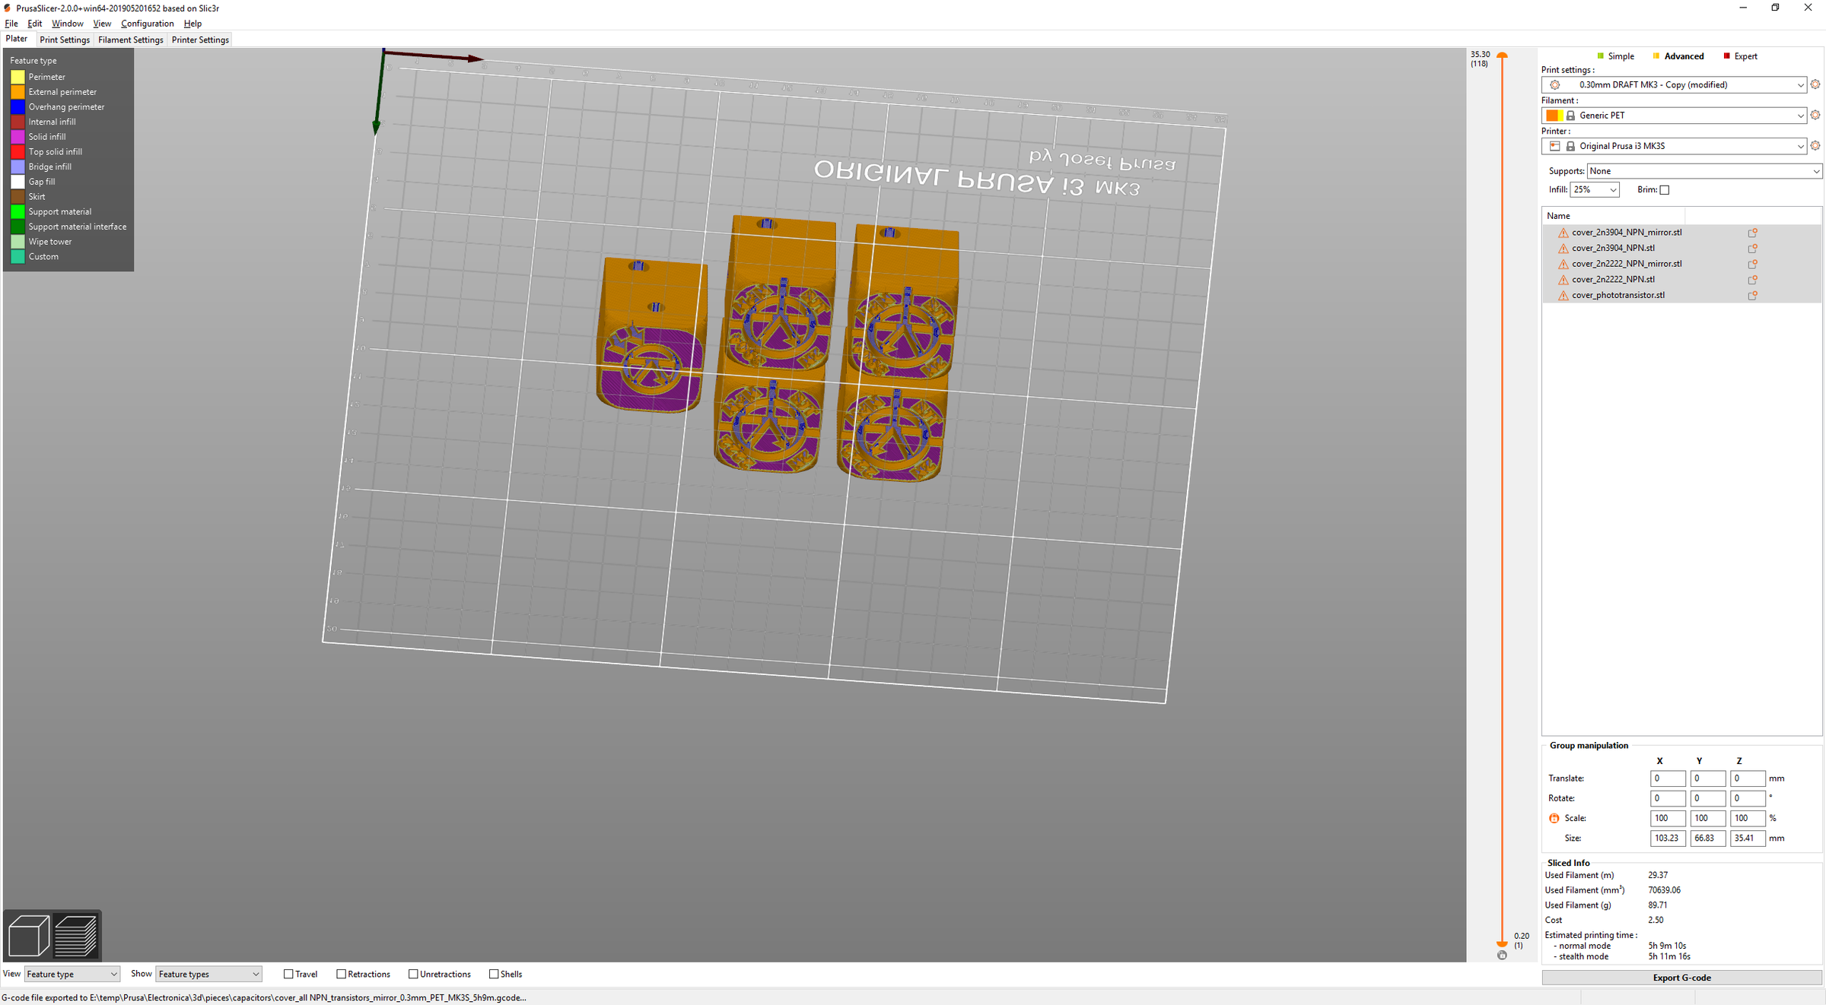Click the Export G-code button
The height and width of the screenshot is (1005, 1826).
click(1681, 978)
